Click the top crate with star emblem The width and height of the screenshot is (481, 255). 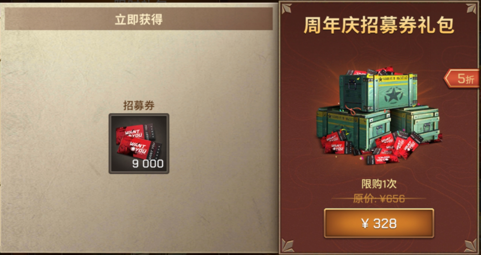coord(378,92)
